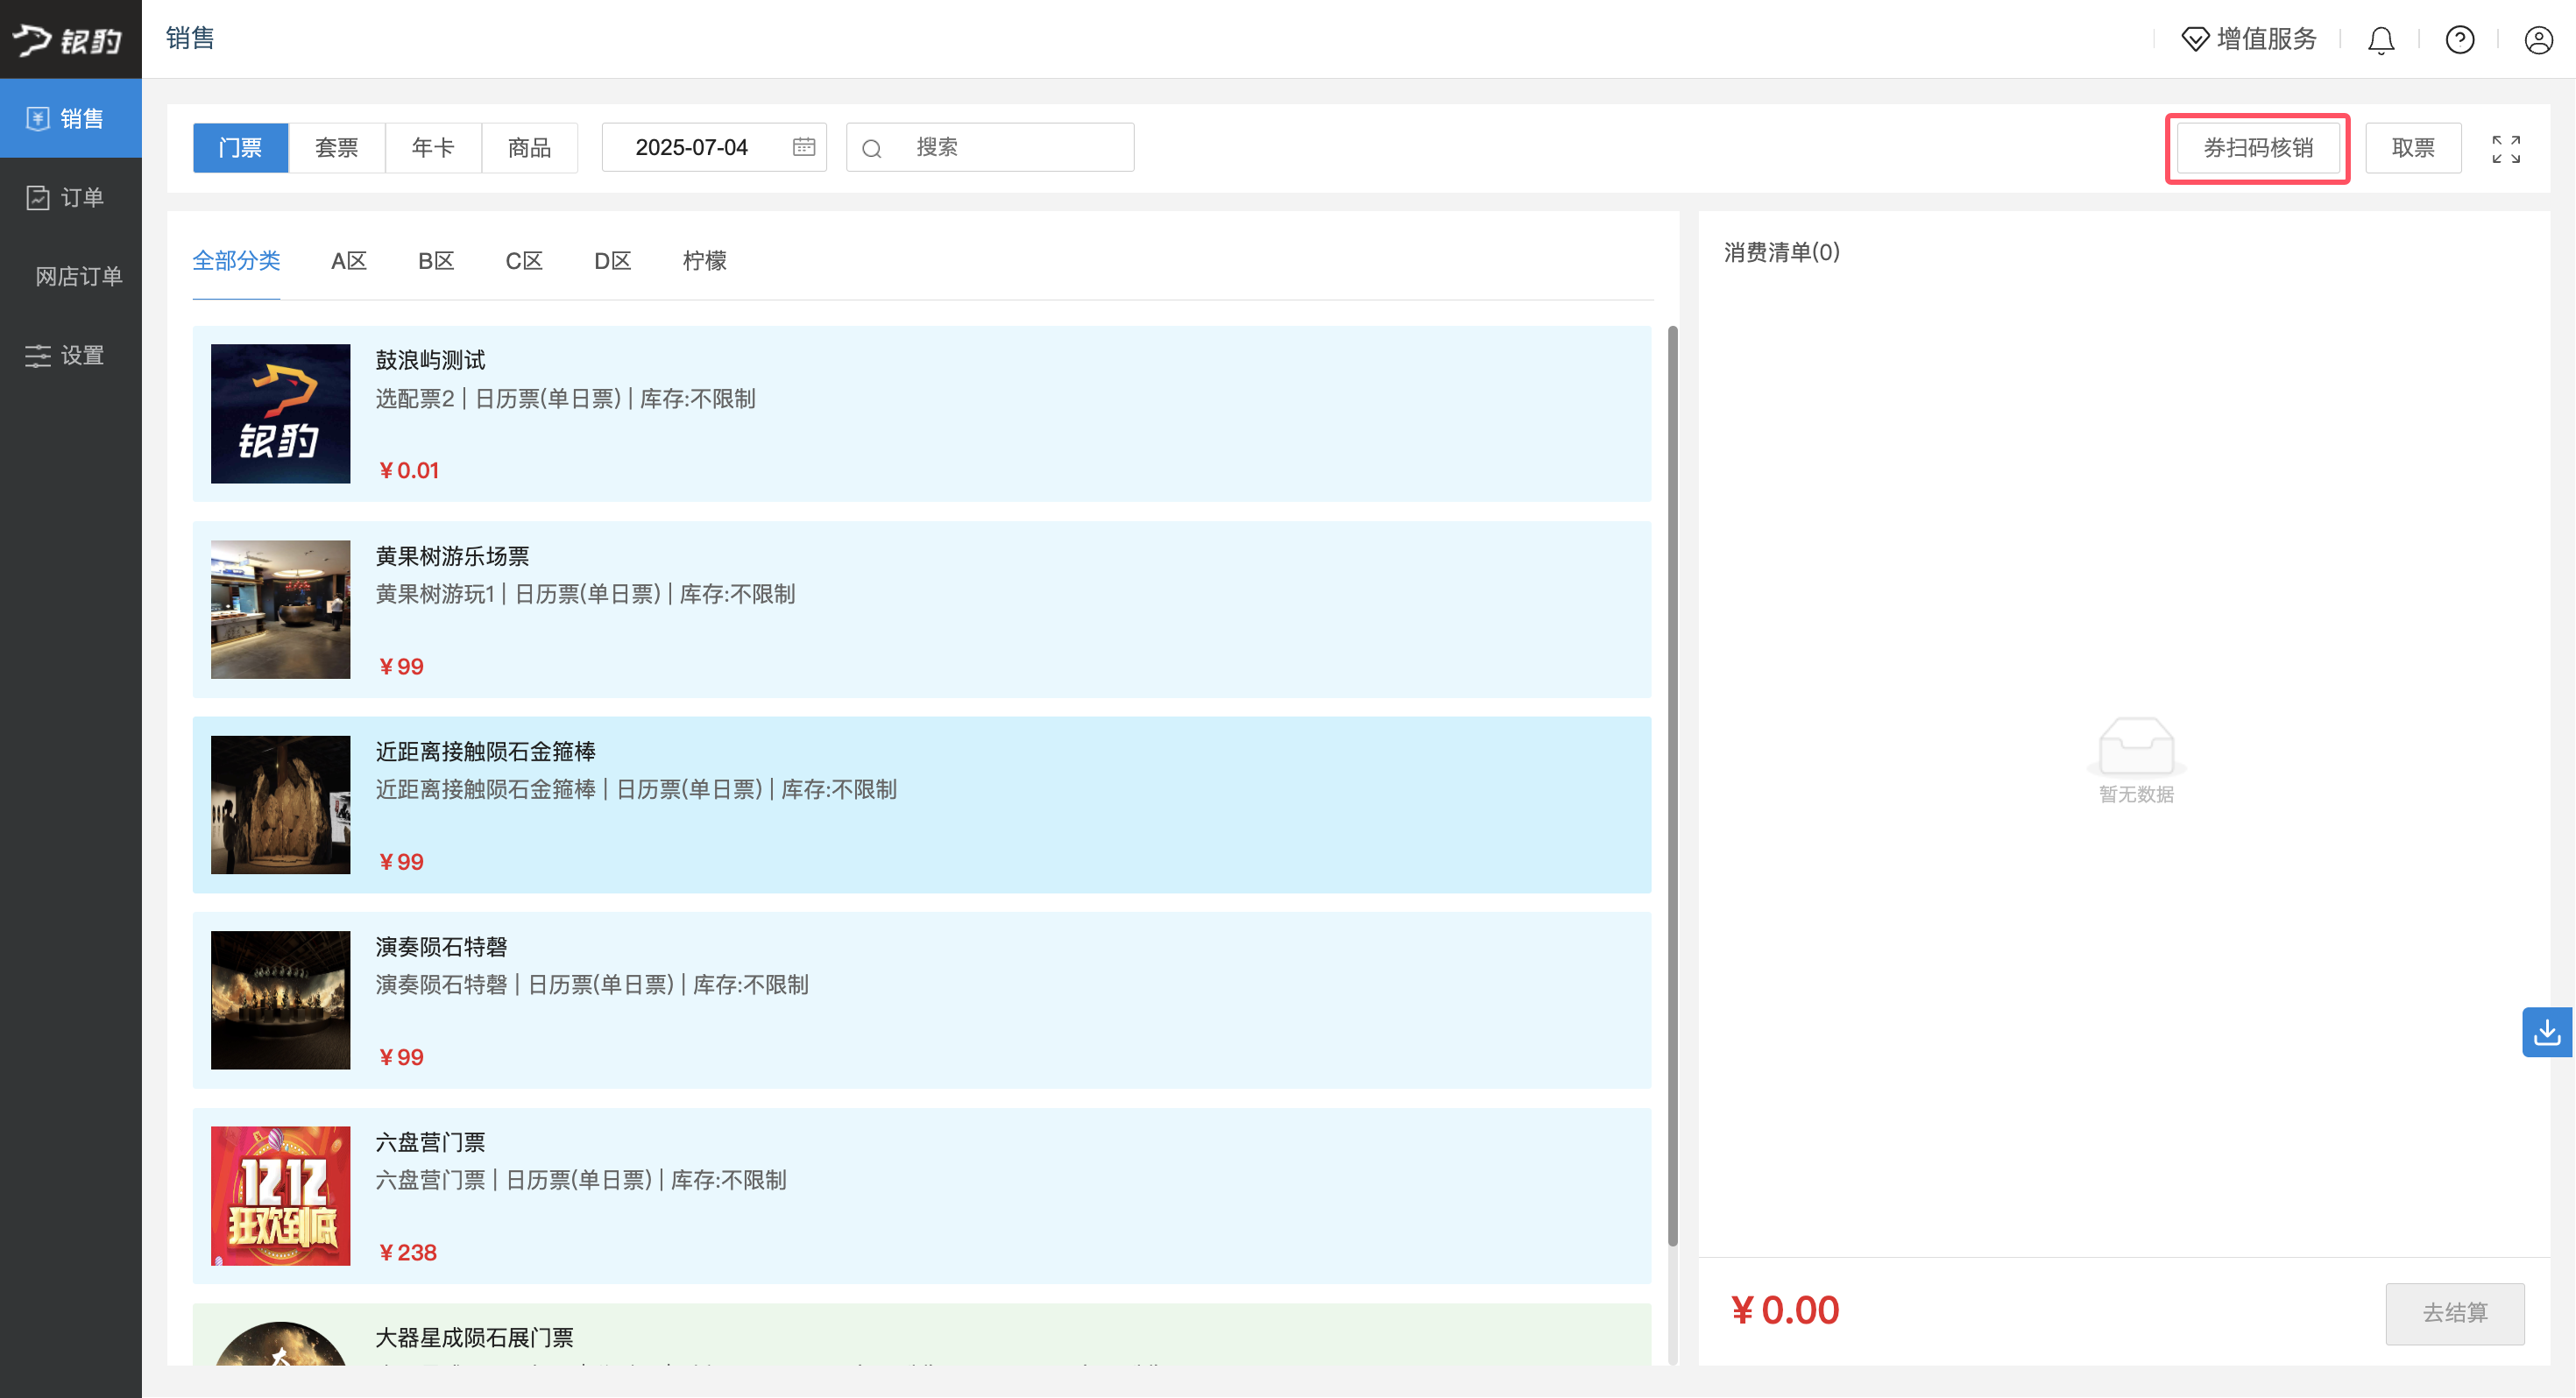Click the 黄果树游乐场票 thumbnail image
The width and height of the screenshot is (2576, 1398).
pos(281,609)
